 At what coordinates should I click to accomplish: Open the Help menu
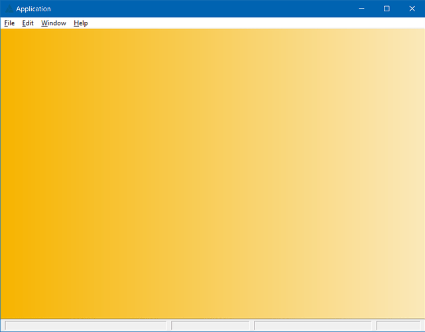point(80,23)
